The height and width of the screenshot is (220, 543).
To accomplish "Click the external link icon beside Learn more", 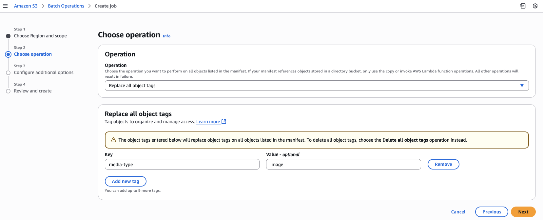I will click(x=224, y=122).
